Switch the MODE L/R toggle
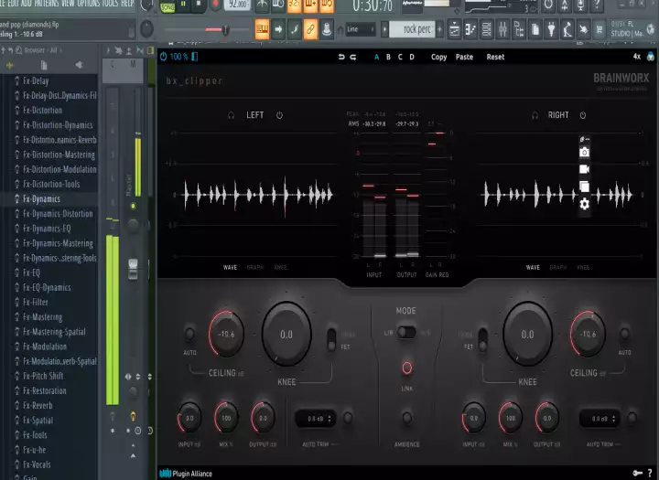 coord(406,332)
